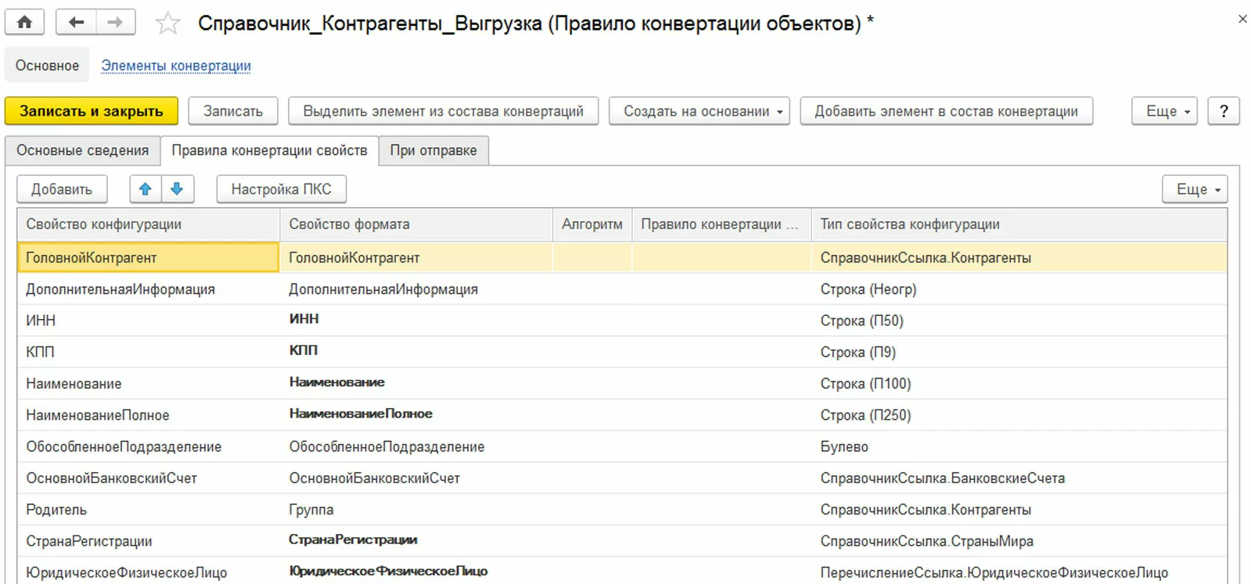Open the table's Еще dropdown menu
Screen dimensions: 1251x584
[1195, 189]
